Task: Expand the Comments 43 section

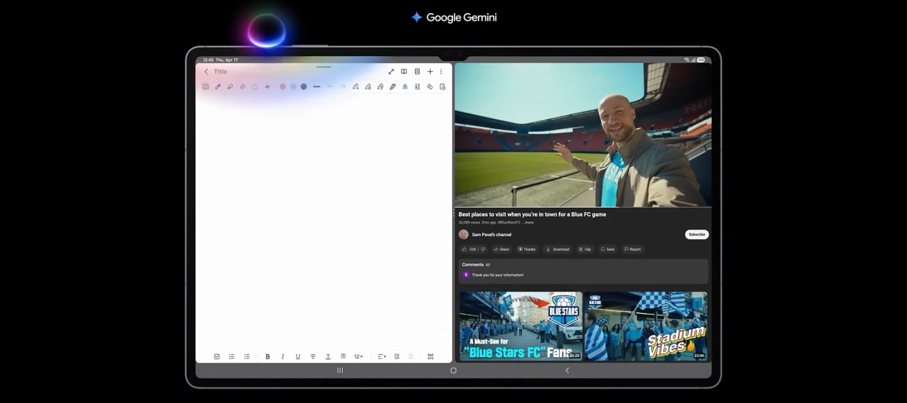Action: pyautogui.click(x=583, y=271)
